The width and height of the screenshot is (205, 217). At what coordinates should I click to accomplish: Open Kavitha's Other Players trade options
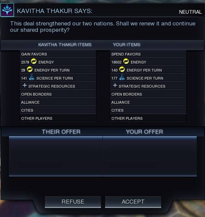58,119
